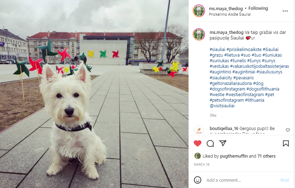Open Prisikėlimo Aikštė Šiauliai location link
The image size is (295, 188).
[x=230, y=14]
